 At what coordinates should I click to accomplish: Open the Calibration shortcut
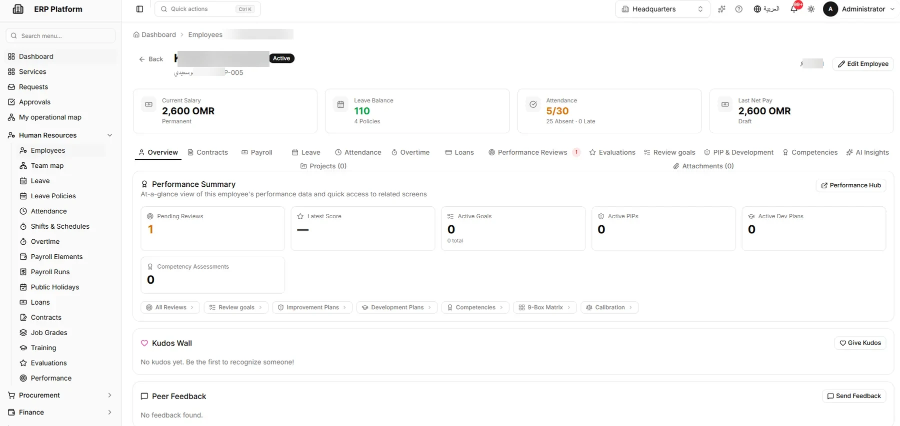click(x=609, y=308)
